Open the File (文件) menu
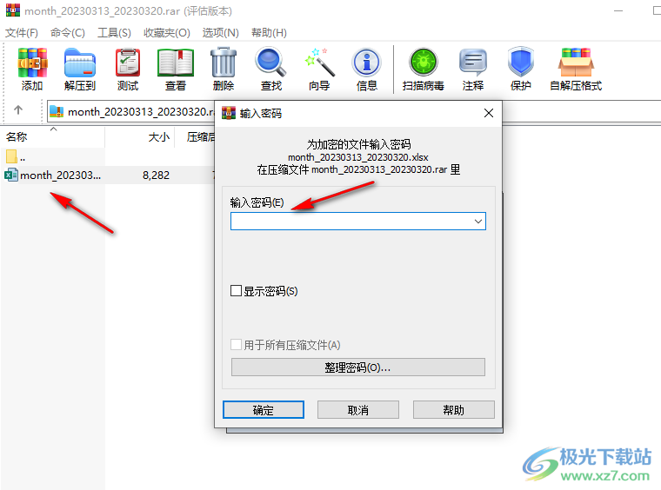This screenshot has width=661, height=490. [x=22, y=32]
